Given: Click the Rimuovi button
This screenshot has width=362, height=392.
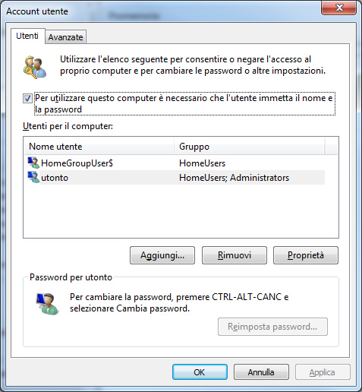Looking at the screenshot, I should pos(235,255).
